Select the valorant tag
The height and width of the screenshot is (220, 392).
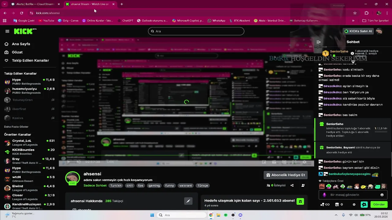tap(186, 185)
